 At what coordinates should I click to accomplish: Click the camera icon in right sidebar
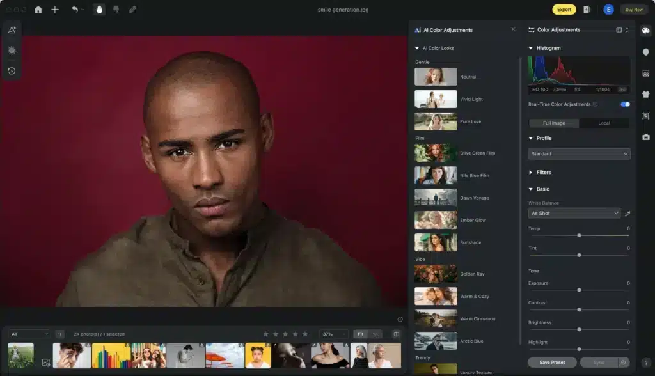646,137
